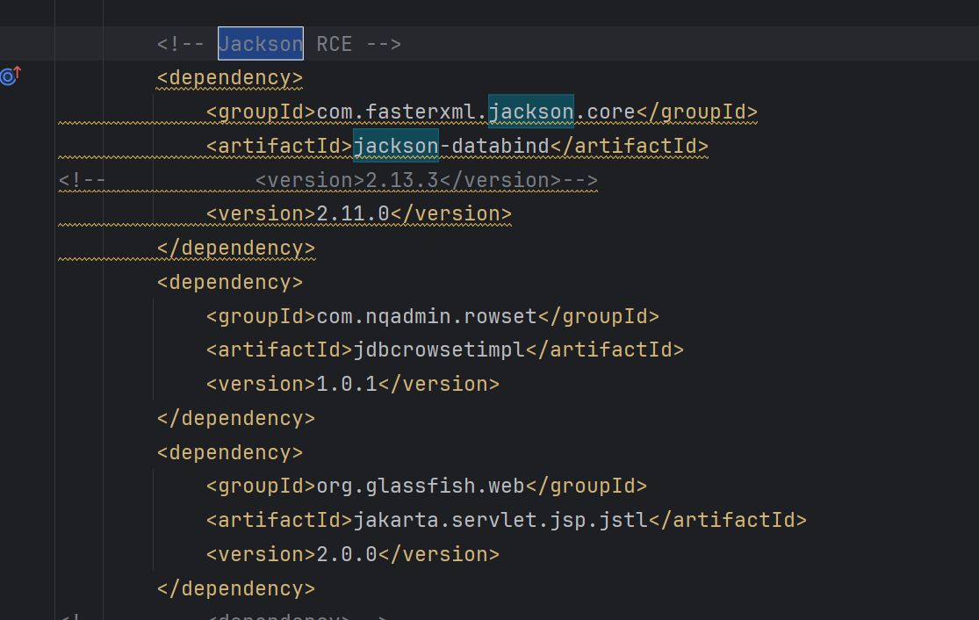The image size is (979, 620).
Task: Click the jackson-databind artifactId value
Action: click(450, 146)
